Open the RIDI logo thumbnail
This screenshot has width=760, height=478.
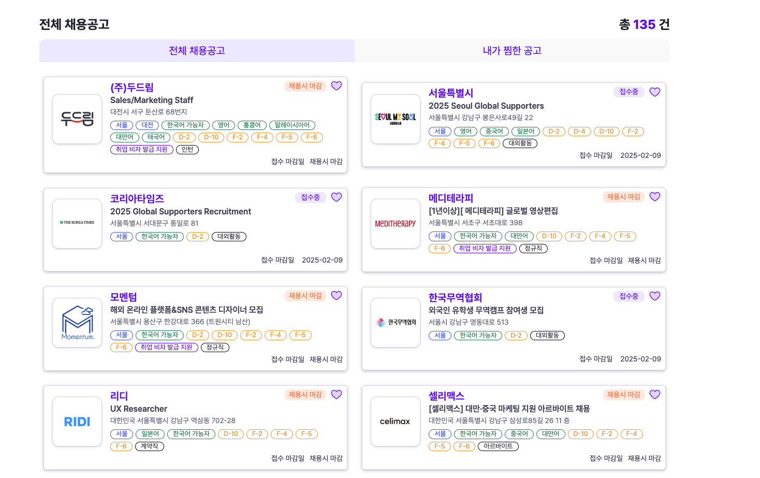(x=77, y=422)
